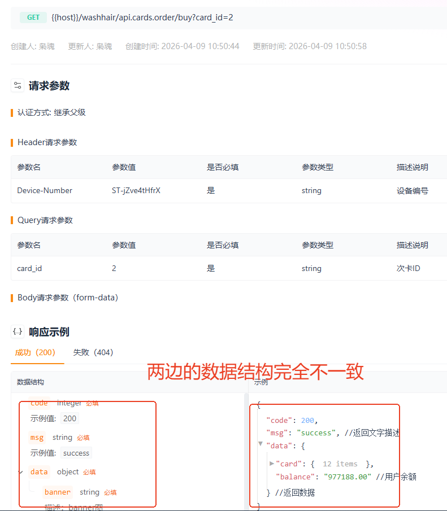Click the Device-Number parameter name cell

coord(45,190)
